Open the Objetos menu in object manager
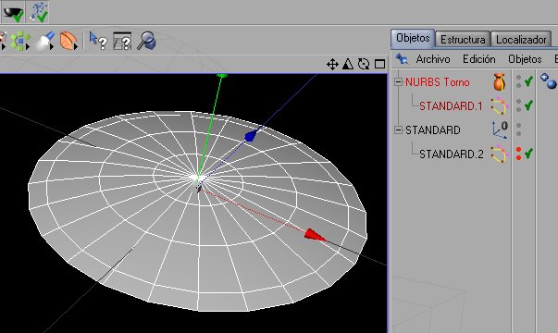Image resolution: width=558 pixels, height=333 pixels. pyautogui.click(x=525, y=59)
